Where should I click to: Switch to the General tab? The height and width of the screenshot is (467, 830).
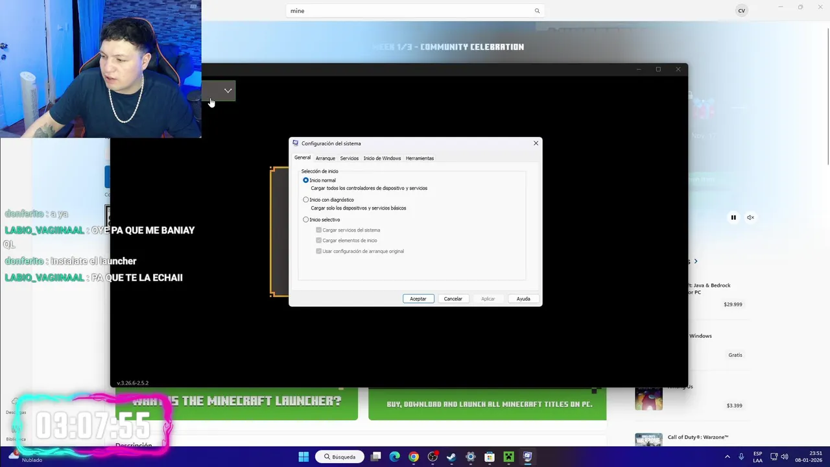(x=302, y=158)
